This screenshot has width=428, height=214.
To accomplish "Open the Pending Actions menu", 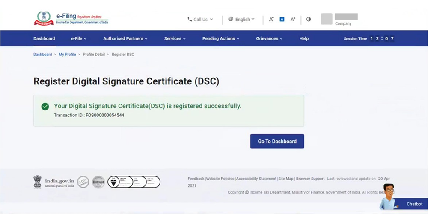I will point(220,38).
